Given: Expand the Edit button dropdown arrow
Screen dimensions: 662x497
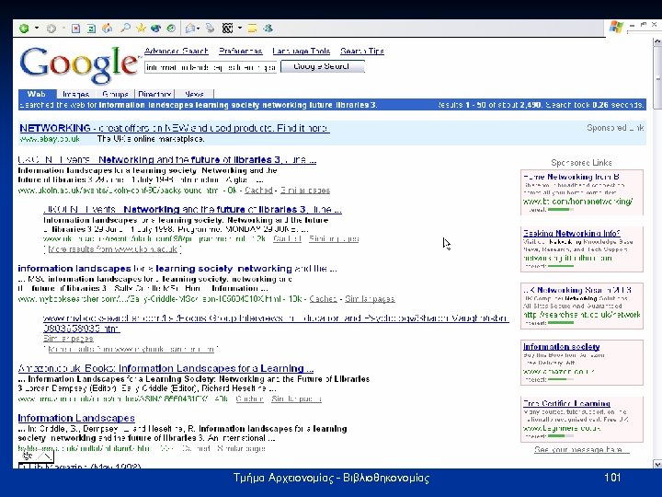Looking at the screenshot, I should click(239, 29).
